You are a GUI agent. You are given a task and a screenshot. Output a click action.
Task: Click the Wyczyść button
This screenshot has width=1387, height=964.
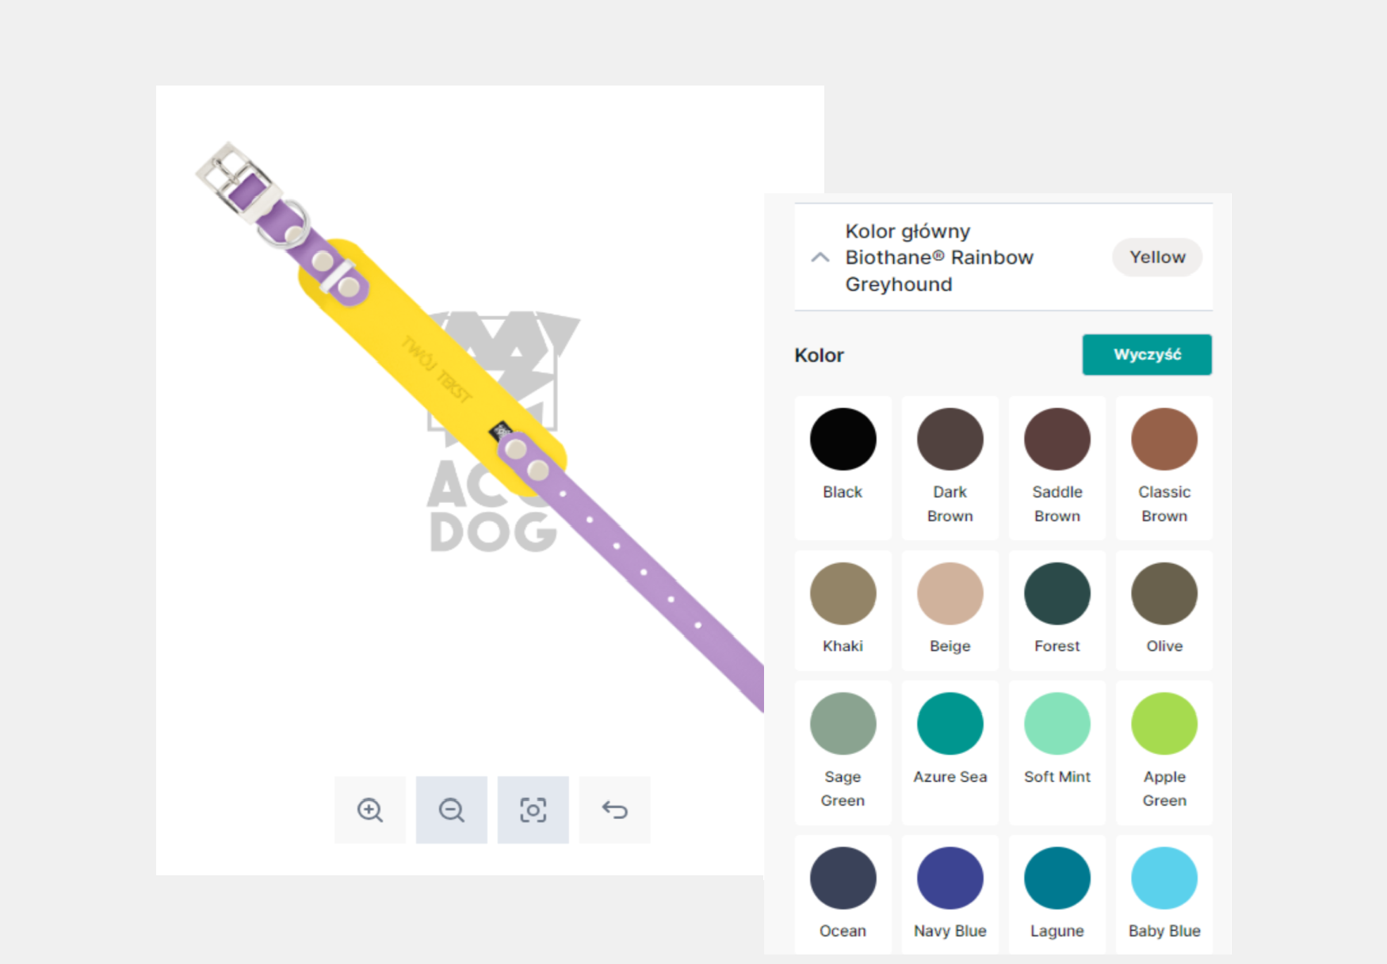1147,354
